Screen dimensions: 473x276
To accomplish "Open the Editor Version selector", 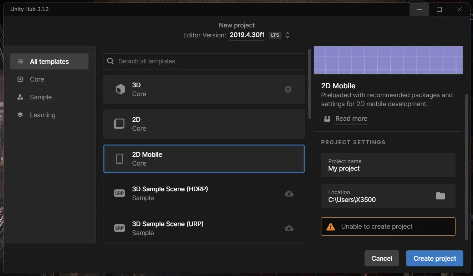I will [288, 35].
